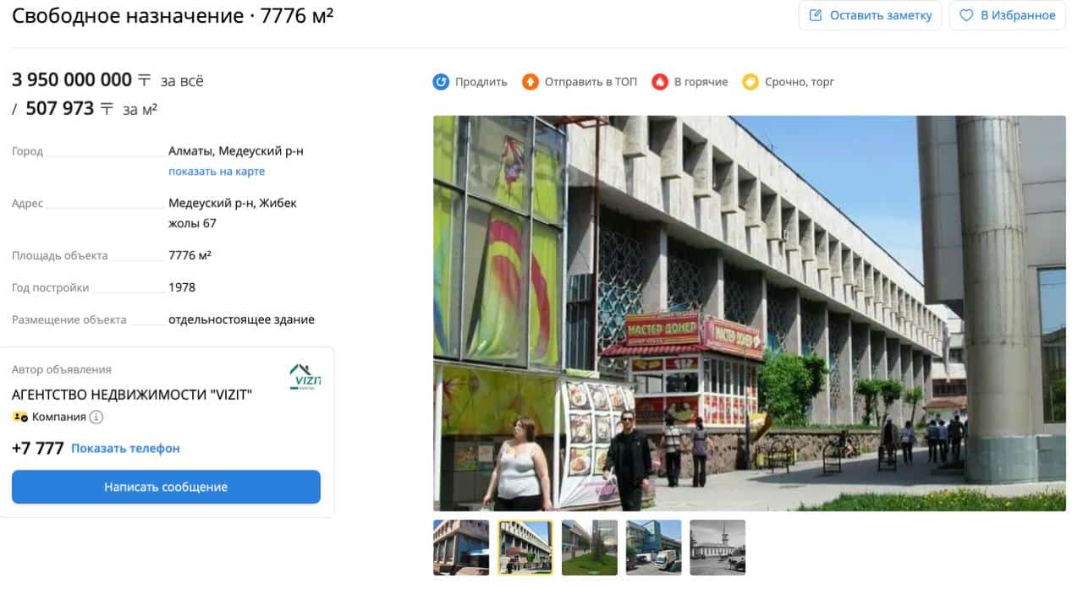Image resolution: width=1083 pixels, height=589 pixels.
Task: Click the heart icon for В Избранное
Action: [966, 15]
